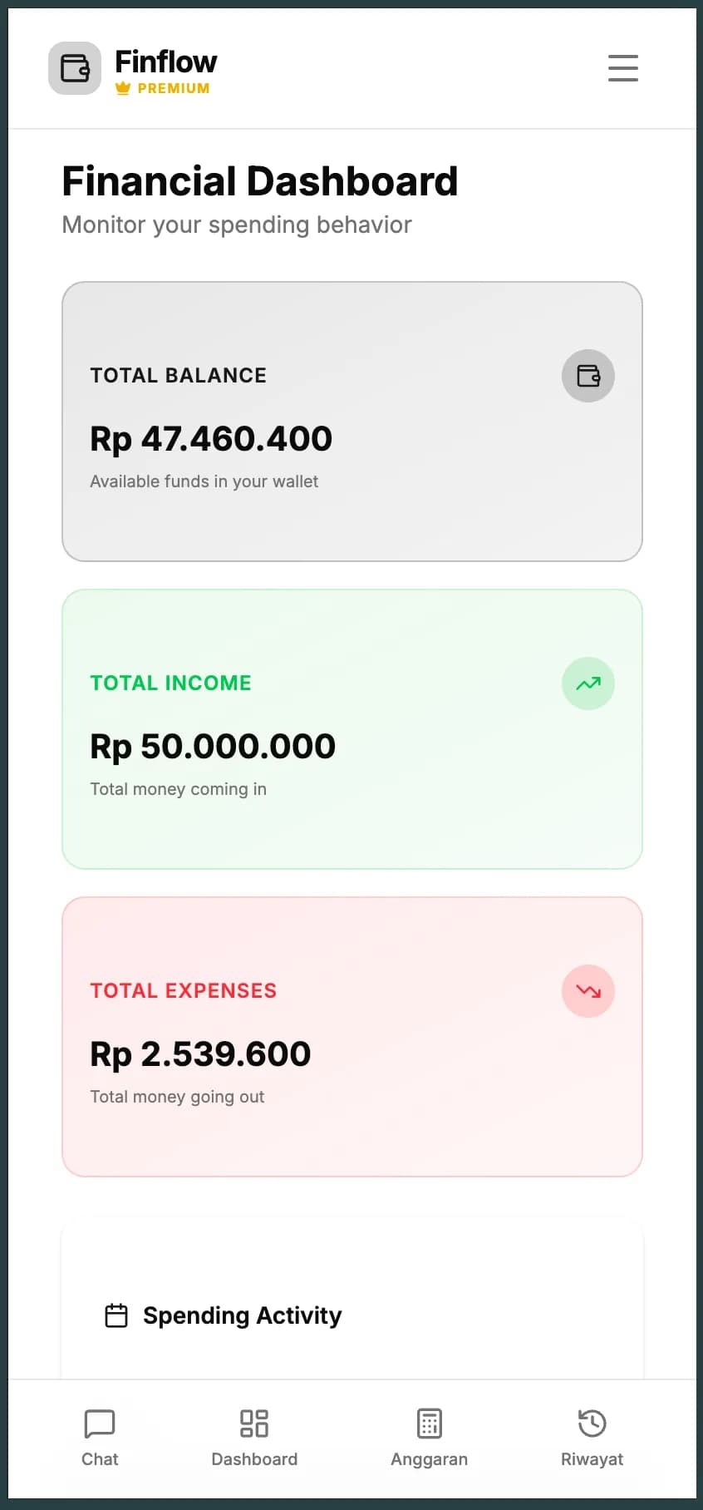Click the downward trend icon in Total Expenses
703x1510 pixels.
(588, 991)
